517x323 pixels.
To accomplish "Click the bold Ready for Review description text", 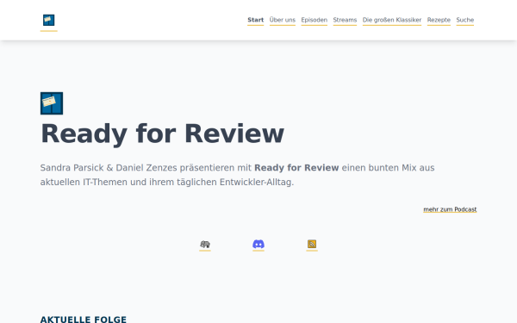I will [296, 168].
